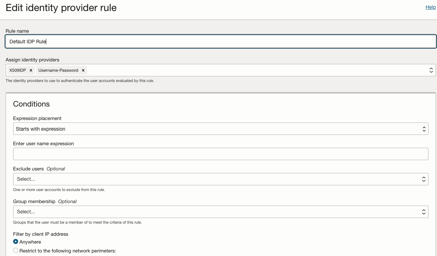The width and height of the screenshot is (437, 256).
Task: Choose Restrict to the following network perimeters
Action: coord(15,250)
